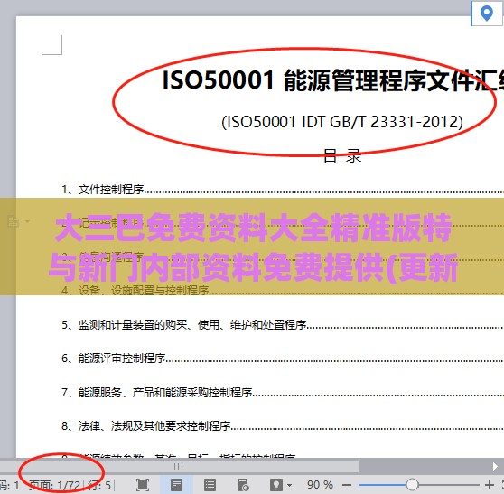Toggle the eye protection lightbulb icon
This screenshot has height=494, width=504.
(x=276, y=485)
